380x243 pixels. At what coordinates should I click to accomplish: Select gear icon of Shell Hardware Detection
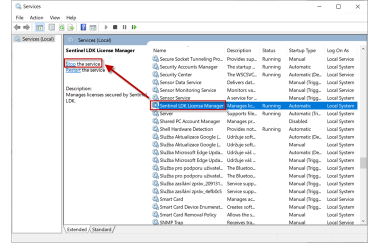pos(155,129)
